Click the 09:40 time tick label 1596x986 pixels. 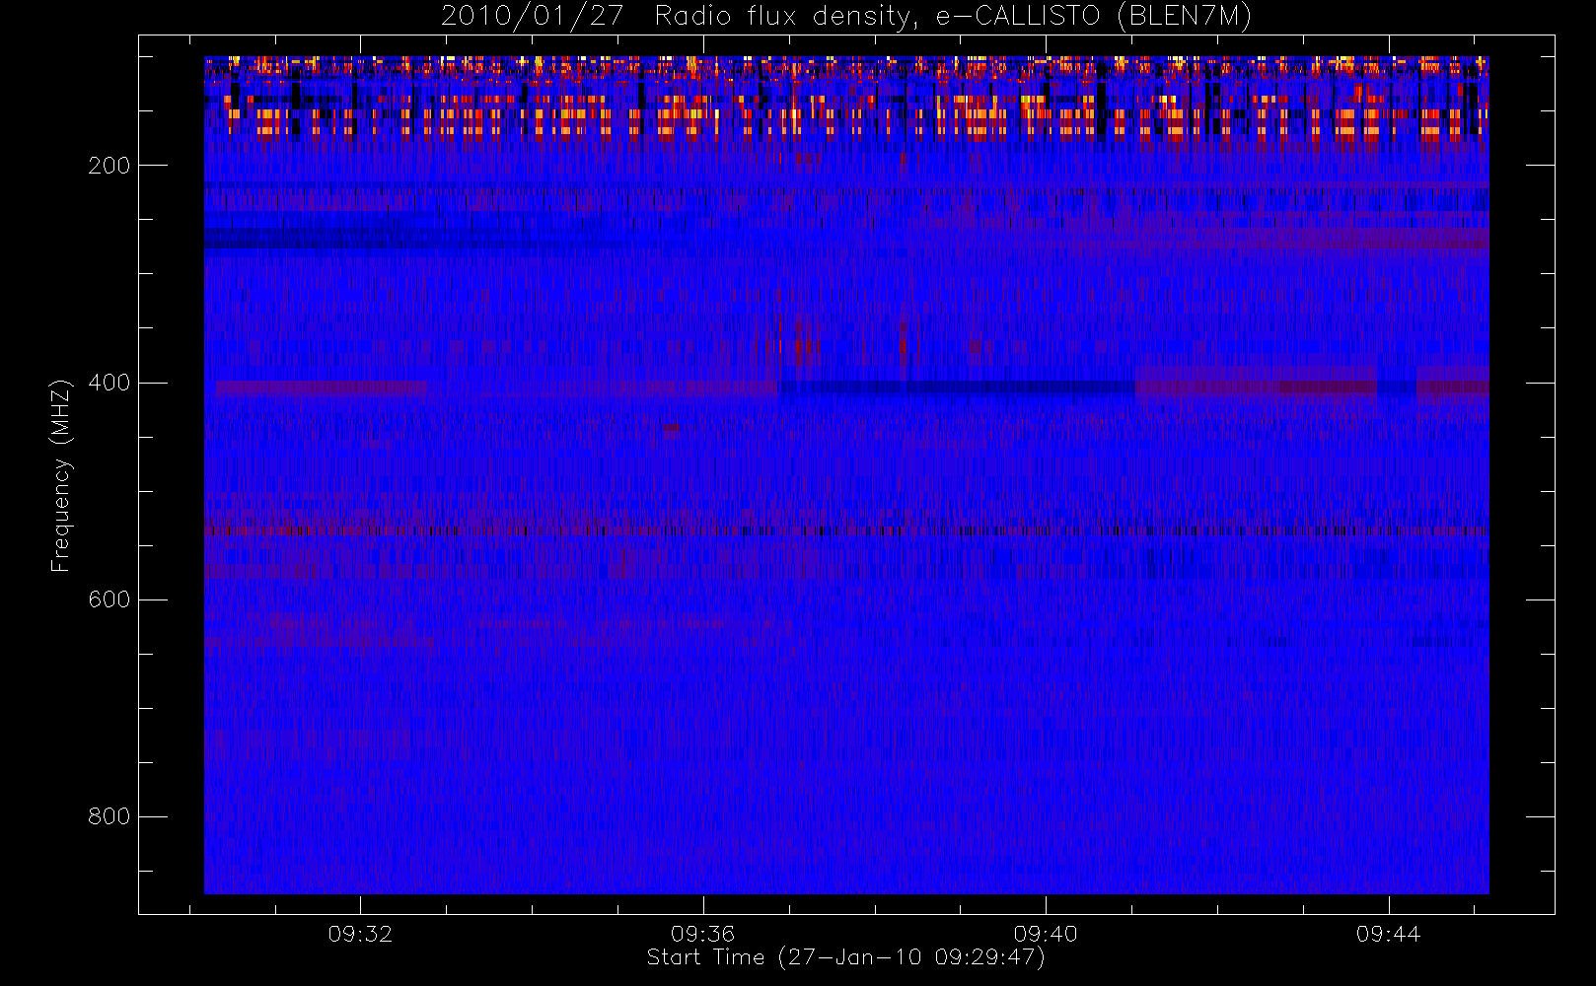[1046, 934]
